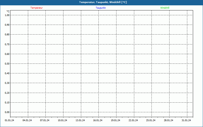Select the 19.01.24 date marker

click(115, 120)
